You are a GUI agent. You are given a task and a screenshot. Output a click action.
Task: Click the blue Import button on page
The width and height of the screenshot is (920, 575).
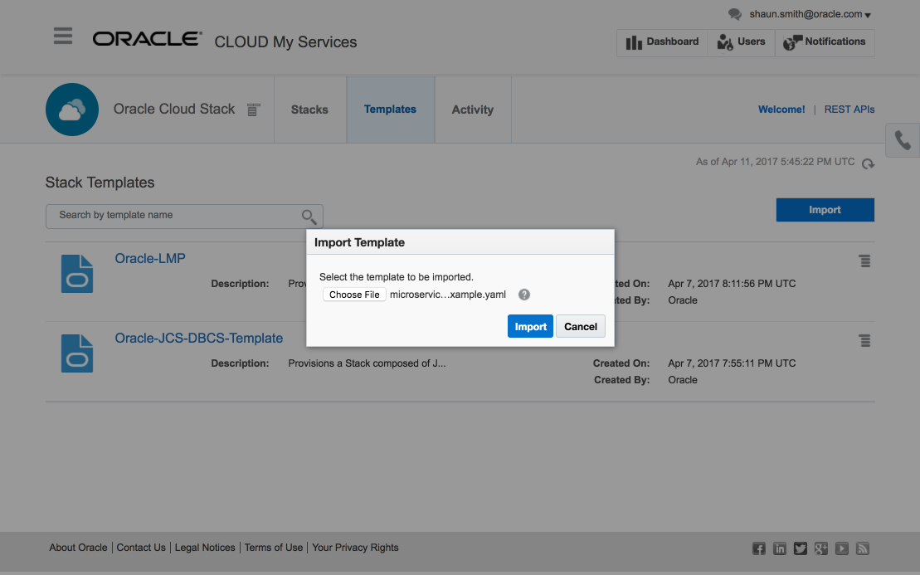click(x=825, y=210)
